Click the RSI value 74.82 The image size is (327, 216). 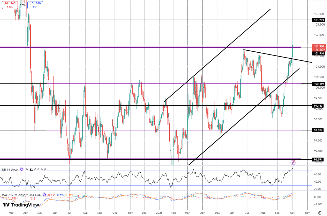coord(29,170)
